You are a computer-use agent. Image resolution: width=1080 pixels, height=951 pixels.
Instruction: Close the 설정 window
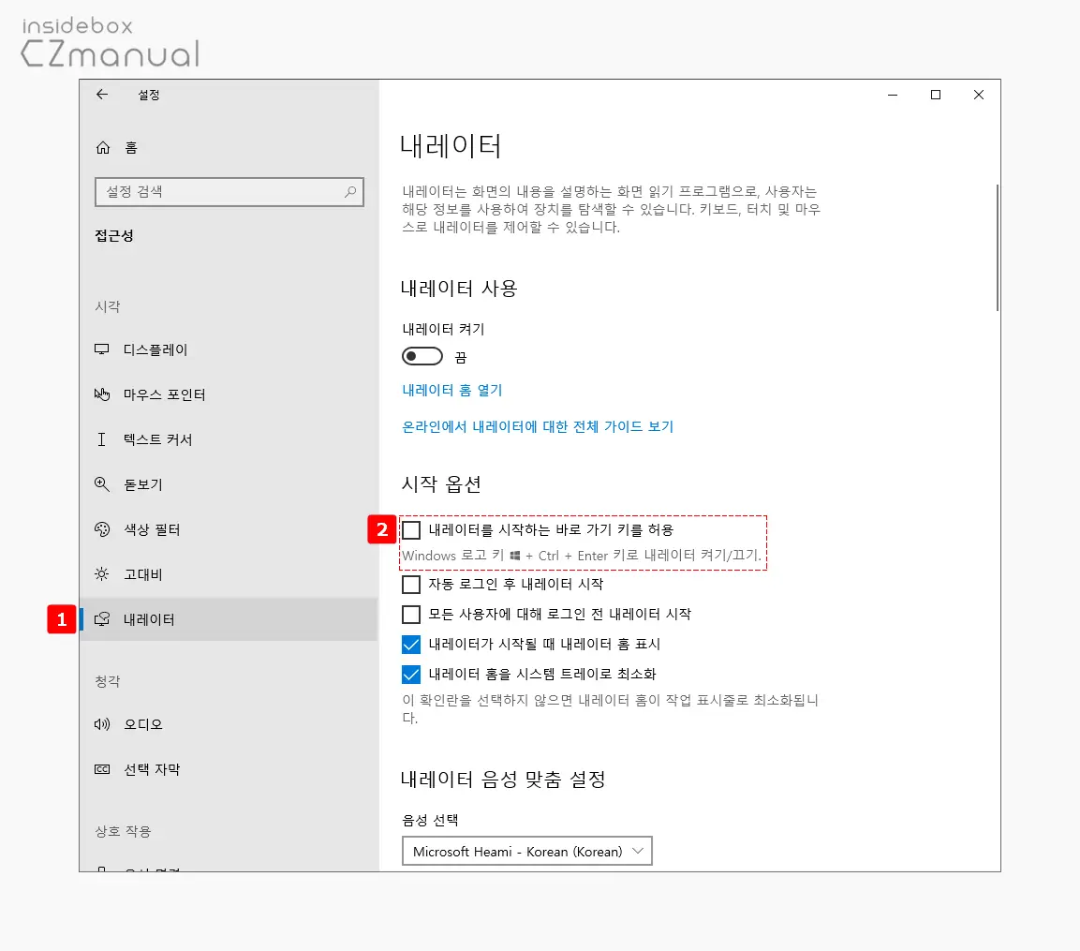pyautogui.click(x=979, y=95)
